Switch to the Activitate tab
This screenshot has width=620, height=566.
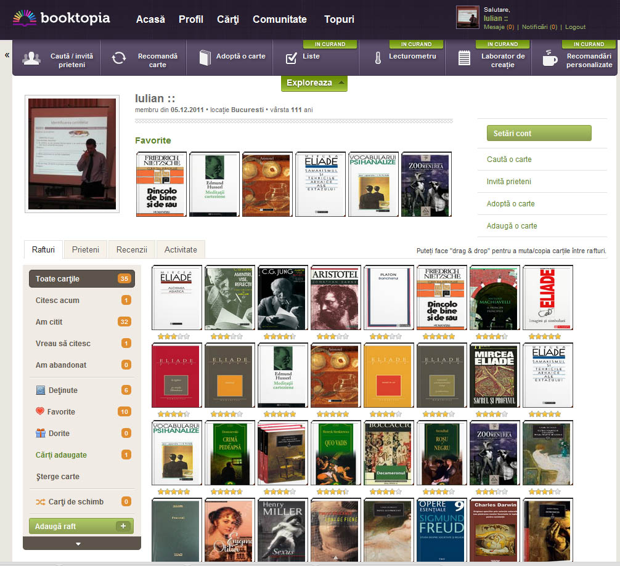click(181, 249)
